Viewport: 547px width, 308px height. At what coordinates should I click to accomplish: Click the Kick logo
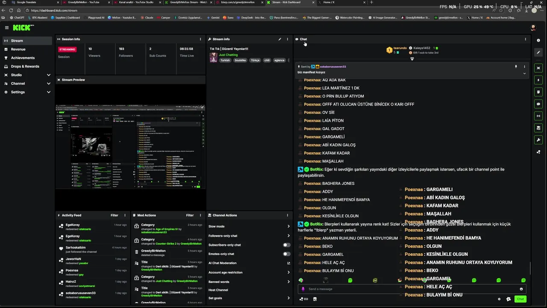[22, 27]
